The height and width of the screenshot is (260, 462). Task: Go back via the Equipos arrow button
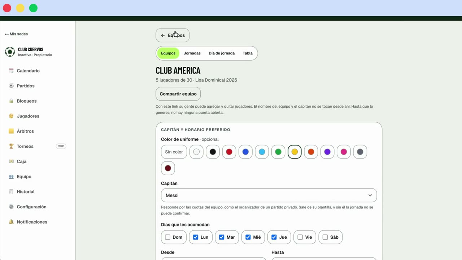click(173, 35)
